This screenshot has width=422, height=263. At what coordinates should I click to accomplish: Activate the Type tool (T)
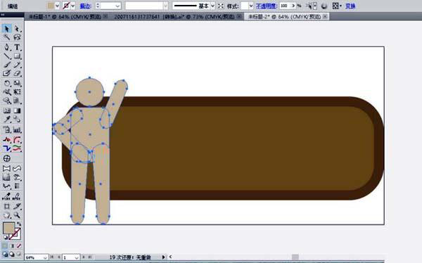[17, 47]
